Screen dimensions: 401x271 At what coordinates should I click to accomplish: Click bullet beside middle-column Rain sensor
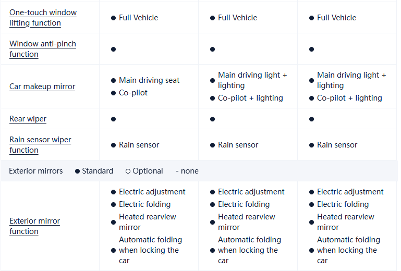(212, 145)
